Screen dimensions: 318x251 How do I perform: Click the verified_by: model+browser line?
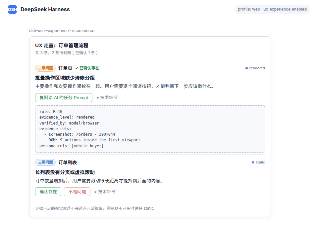[69, 123]
